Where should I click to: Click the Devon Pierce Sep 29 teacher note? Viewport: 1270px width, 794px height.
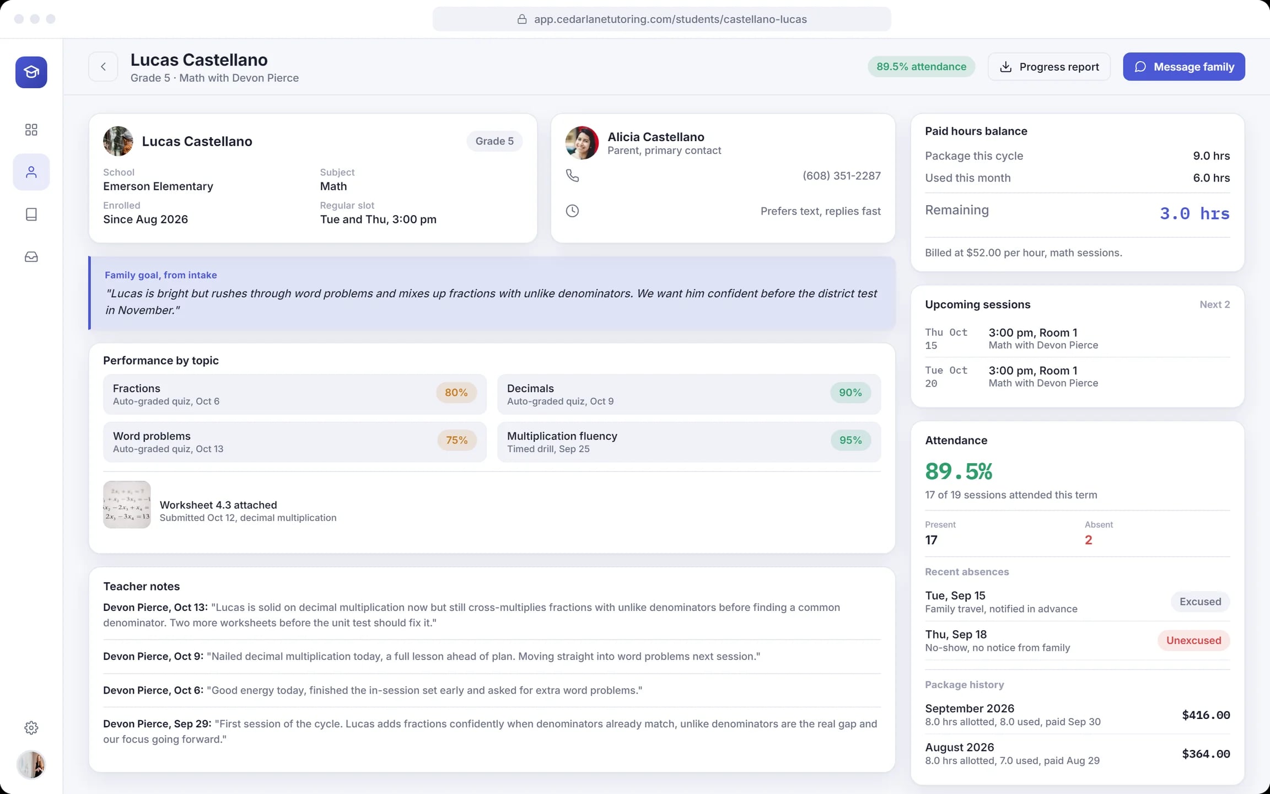[x=492, y=731]
